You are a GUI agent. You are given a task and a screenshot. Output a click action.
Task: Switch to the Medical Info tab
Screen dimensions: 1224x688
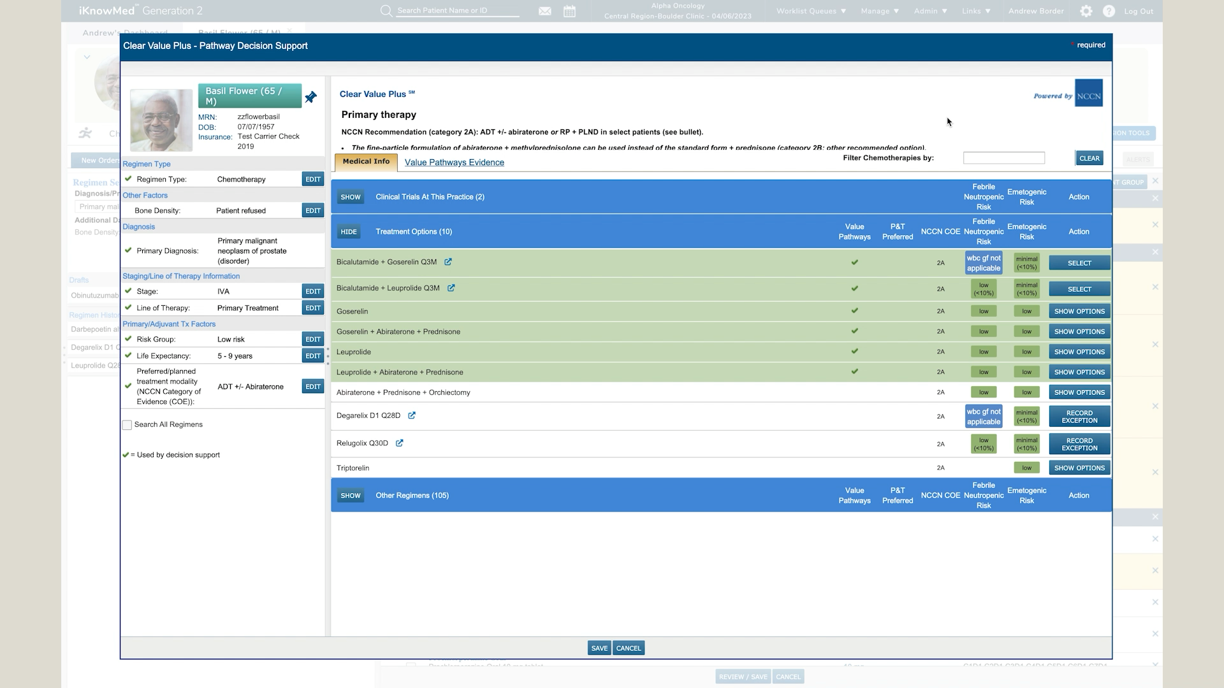click(366, 162)
